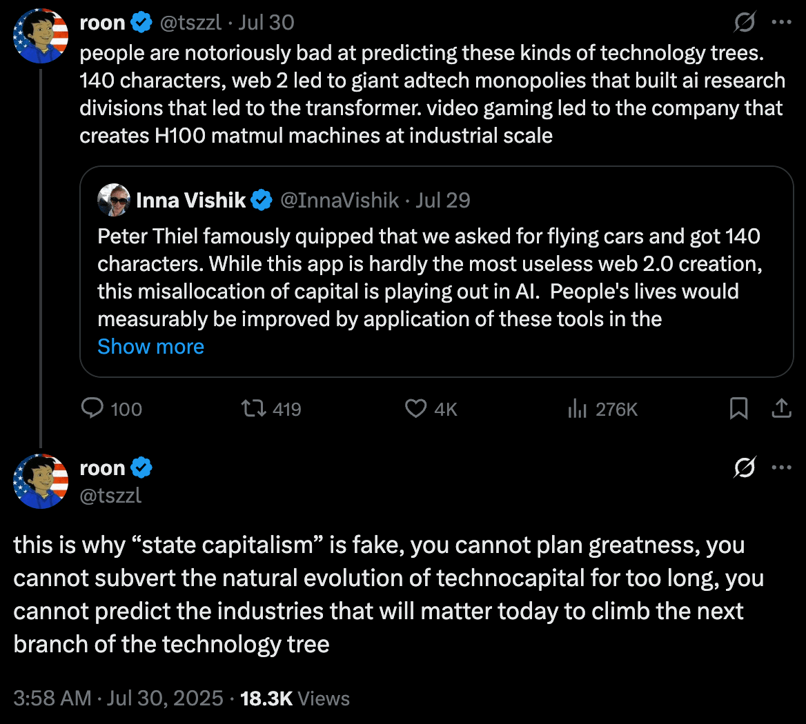Screen dimensions: 806x724
Task: Open roon's avatar on the second tweet
Action: 41,481
